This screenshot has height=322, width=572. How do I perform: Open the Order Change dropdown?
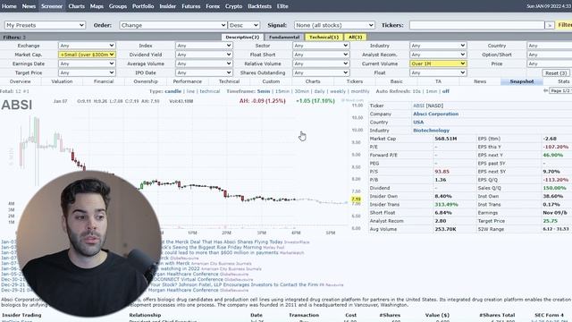click(x=172, y=25)
